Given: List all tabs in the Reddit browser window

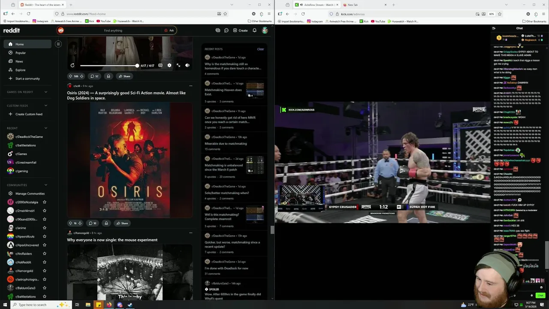Looking at the screenshot, I should pyautogui.click(x=232, y=5).
